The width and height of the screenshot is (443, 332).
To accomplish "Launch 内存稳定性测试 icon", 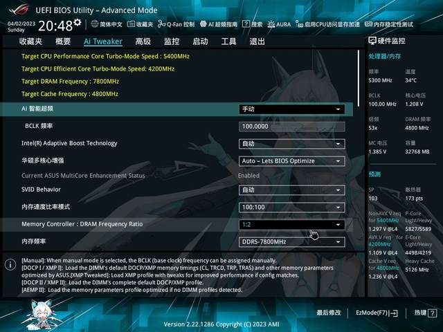I will [368, 24].
